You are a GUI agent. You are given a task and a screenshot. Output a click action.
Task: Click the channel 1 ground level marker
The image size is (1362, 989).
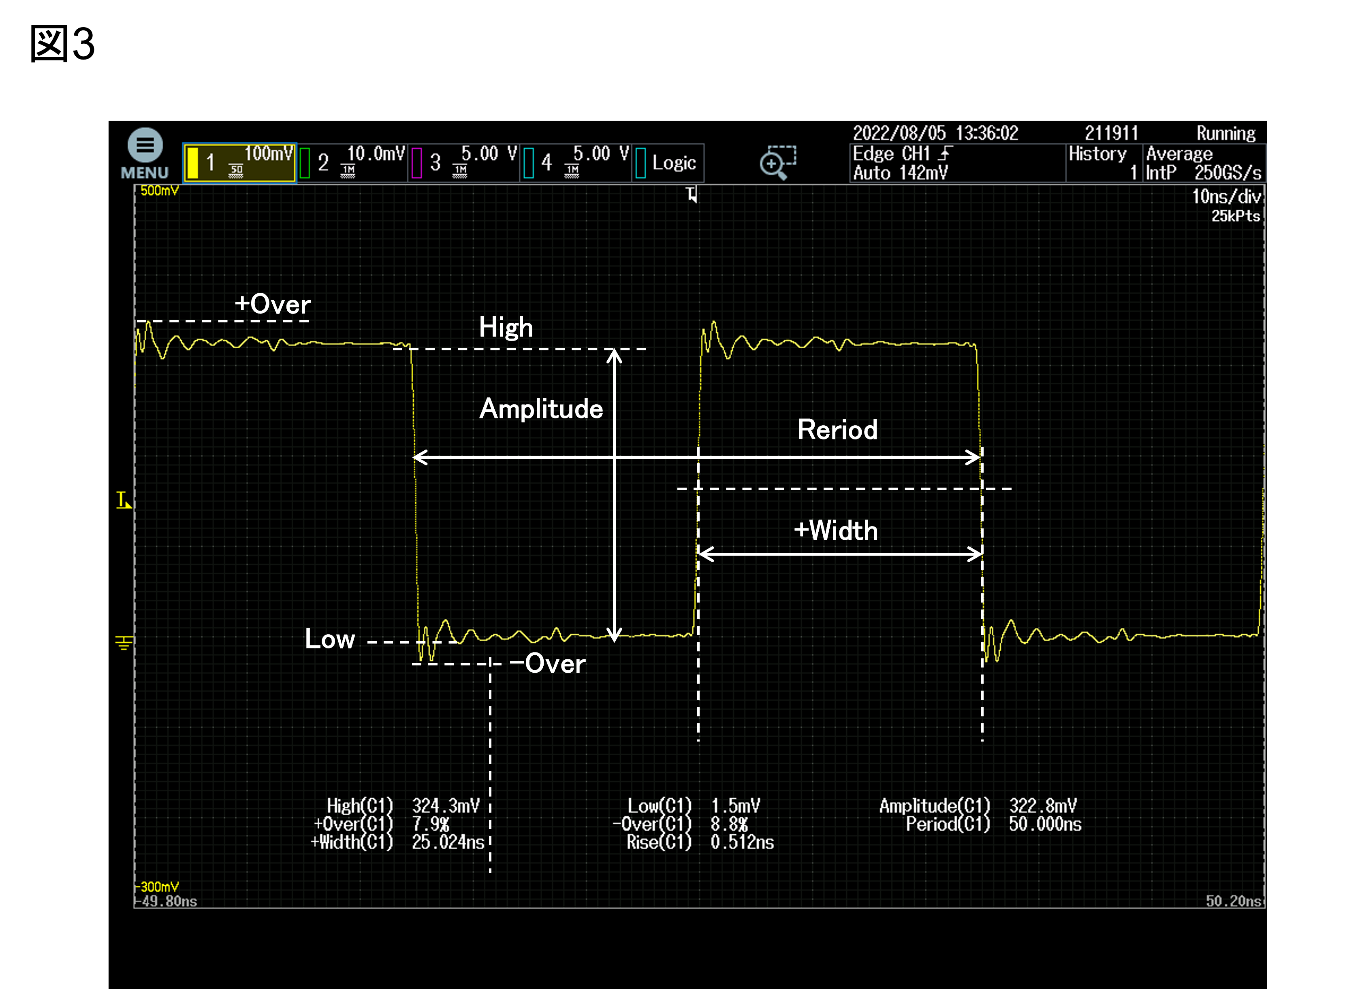(124, 642)
